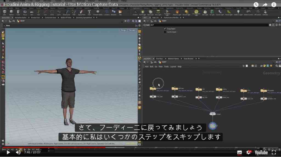Image resolution: width=281 pixels, height=157 pixels.
Task: Open the Persp camera dropdown in viewport
Action: pos(124,30)
